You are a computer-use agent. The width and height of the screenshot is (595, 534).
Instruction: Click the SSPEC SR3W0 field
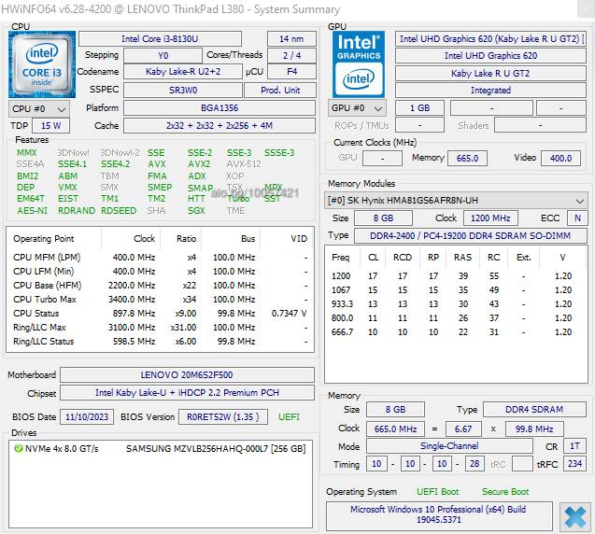tap(183, 91)
